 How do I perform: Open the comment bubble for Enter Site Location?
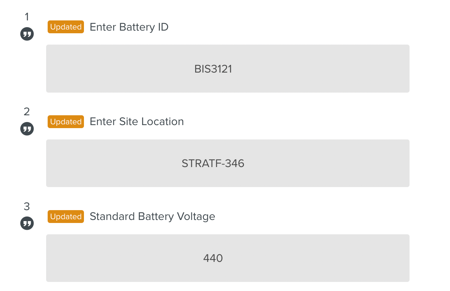[x=27, y=129]
